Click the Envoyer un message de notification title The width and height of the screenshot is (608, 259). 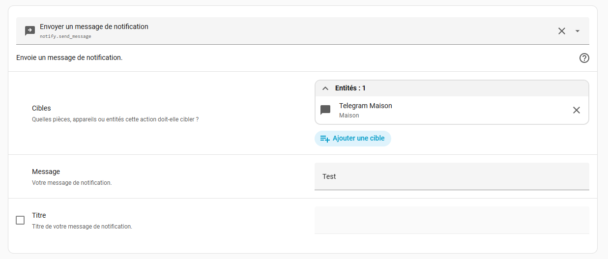(x=94, y=27)
